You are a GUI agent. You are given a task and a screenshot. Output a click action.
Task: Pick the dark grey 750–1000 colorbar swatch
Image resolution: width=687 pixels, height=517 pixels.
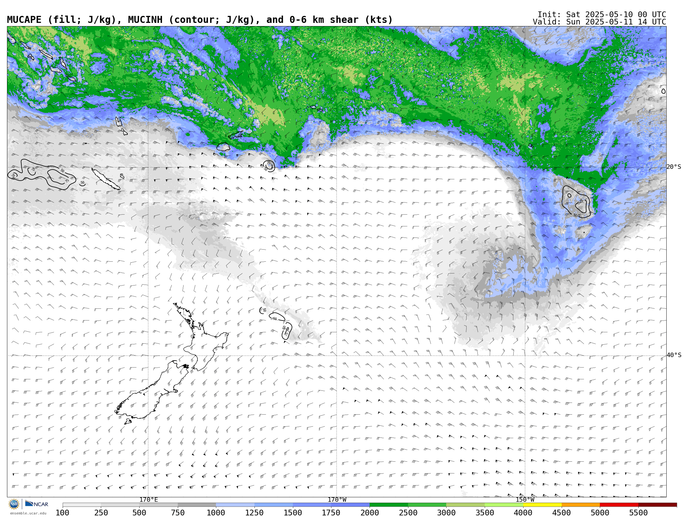(x=197, y=505)
